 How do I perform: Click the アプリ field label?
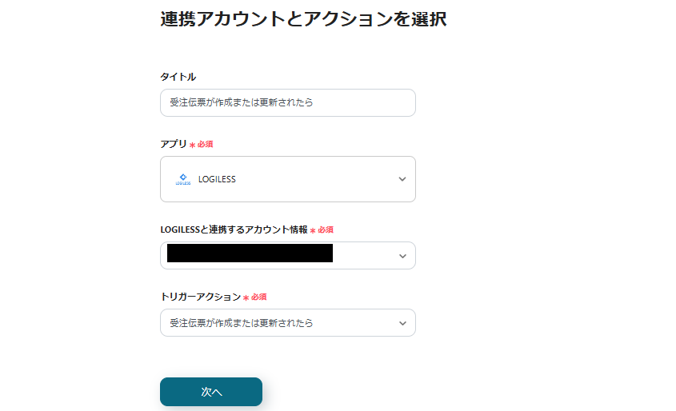tap(174, 144)
